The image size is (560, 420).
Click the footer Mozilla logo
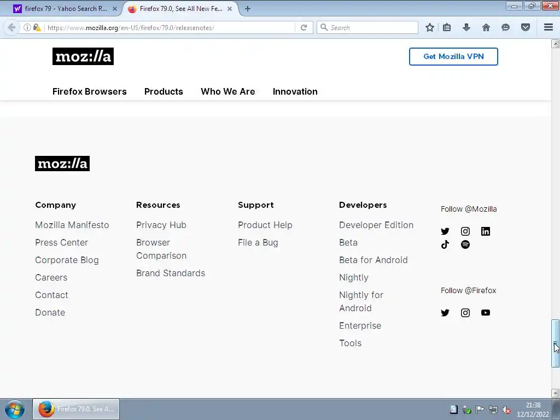(62, 164)
